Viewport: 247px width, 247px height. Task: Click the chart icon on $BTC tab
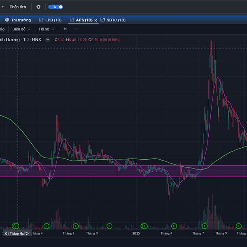click(x=103, y=20)
